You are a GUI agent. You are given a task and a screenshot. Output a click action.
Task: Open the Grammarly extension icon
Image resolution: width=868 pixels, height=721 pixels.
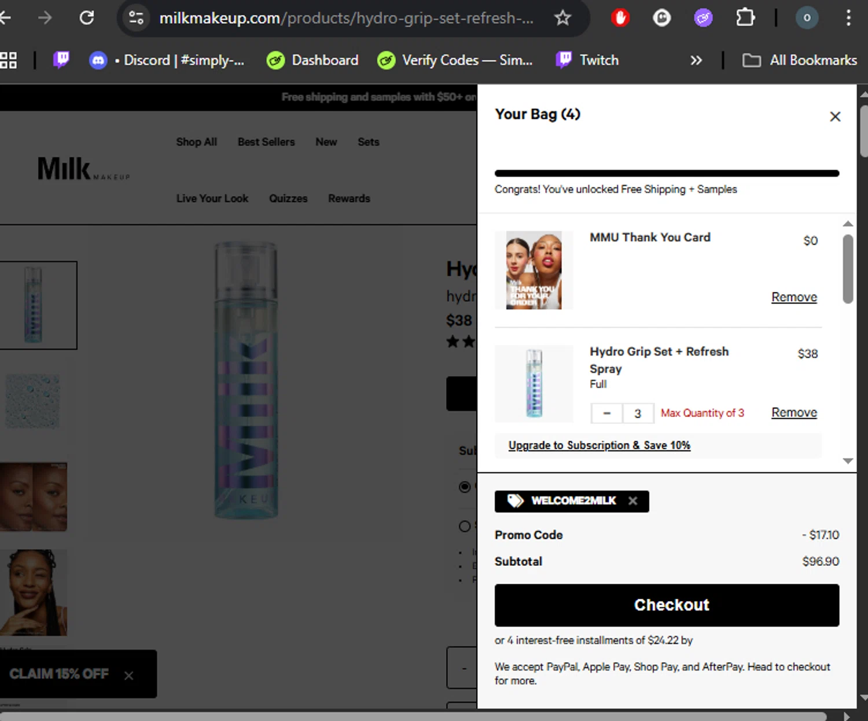tap(661, 18)
